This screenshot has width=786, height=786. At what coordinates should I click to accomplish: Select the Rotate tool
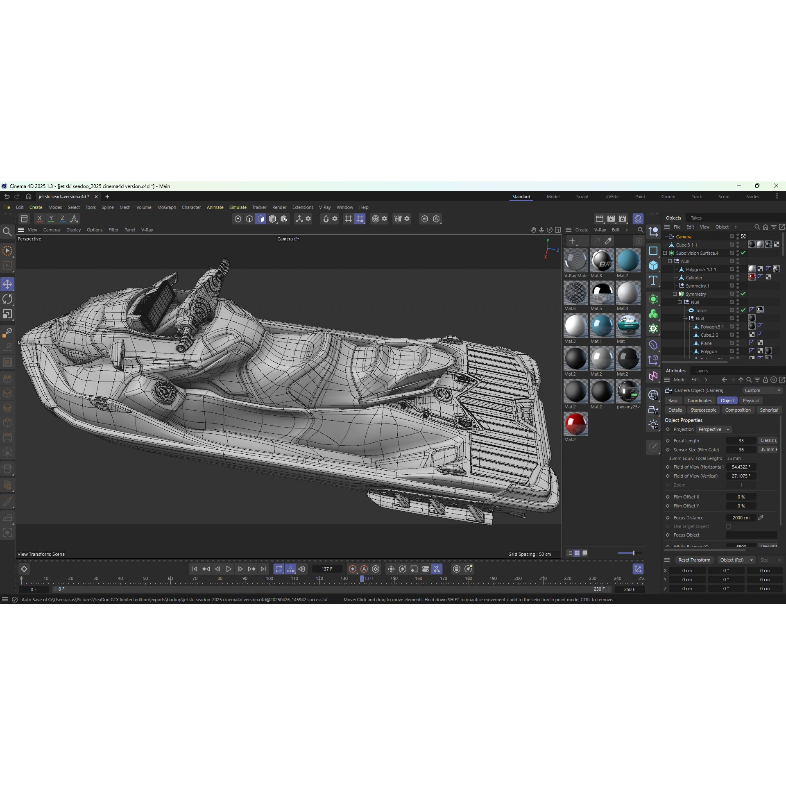(x=7, y=299)
